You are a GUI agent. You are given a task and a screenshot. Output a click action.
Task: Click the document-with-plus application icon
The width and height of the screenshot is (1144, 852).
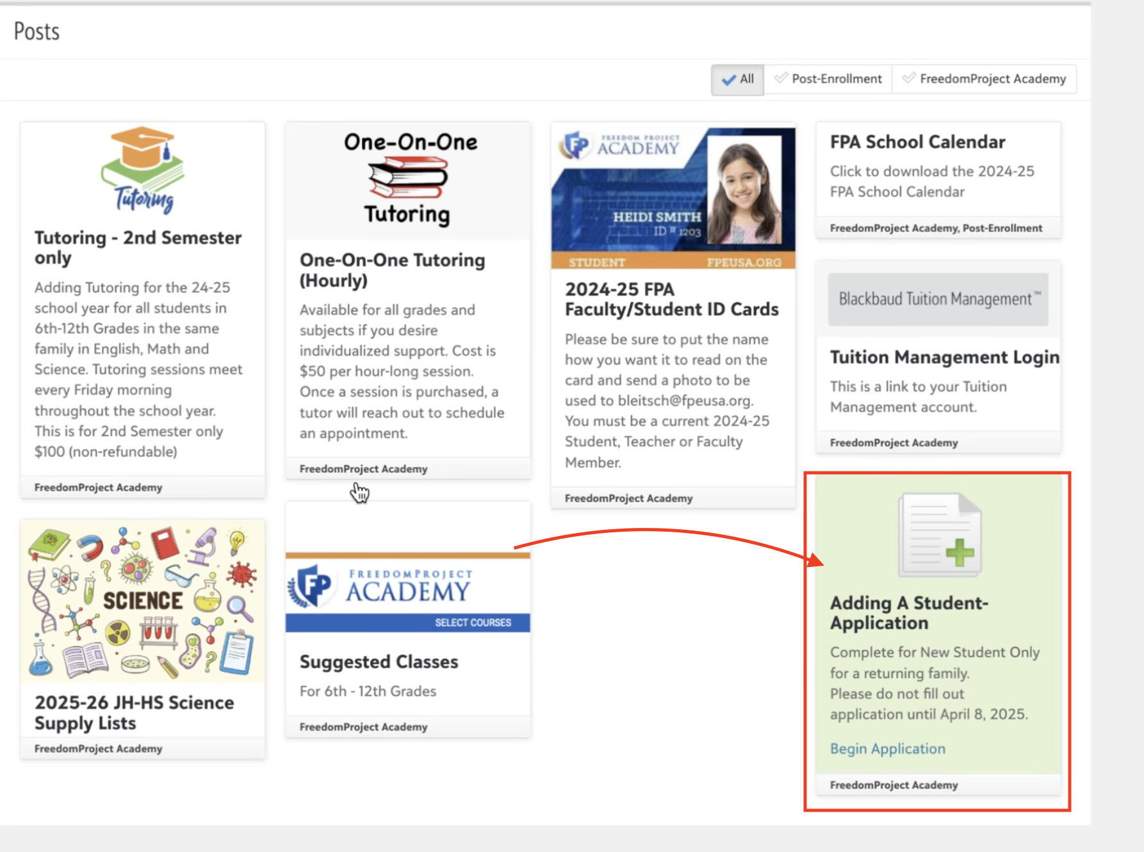[x=940, y=535]
